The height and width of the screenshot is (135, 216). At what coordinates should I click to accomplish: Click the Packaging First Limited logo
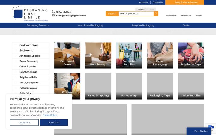tap(30, 14)
